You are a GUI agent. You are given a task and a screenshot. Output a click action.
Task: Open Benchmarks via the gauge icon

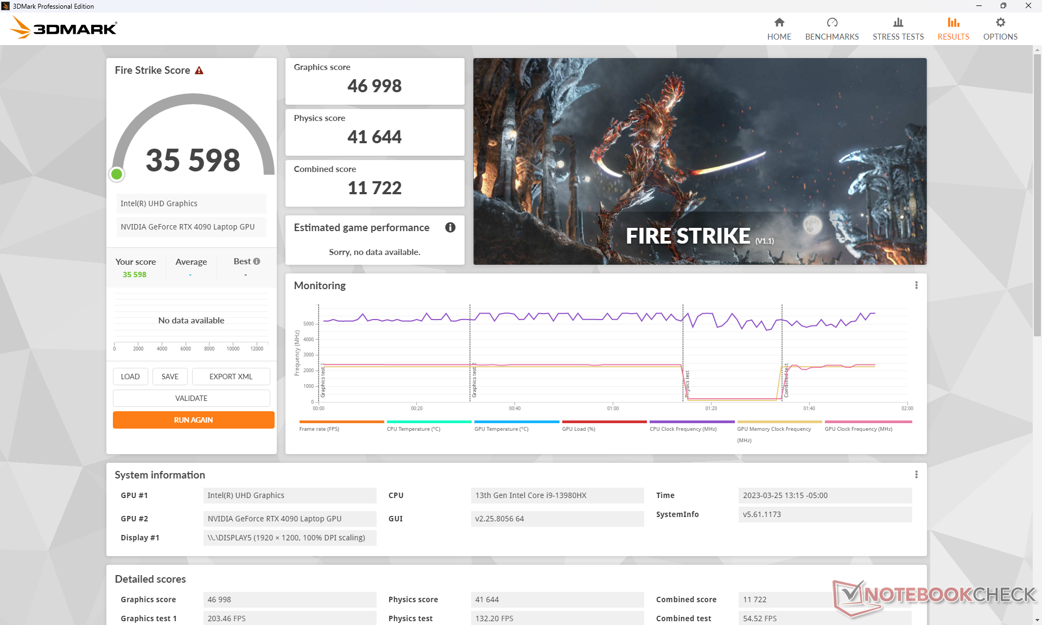pos(831,22)
